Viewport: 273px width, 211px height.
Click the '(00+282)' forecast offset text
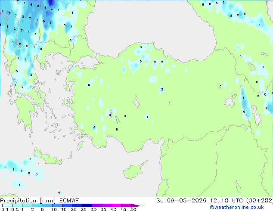coord(260,201)
